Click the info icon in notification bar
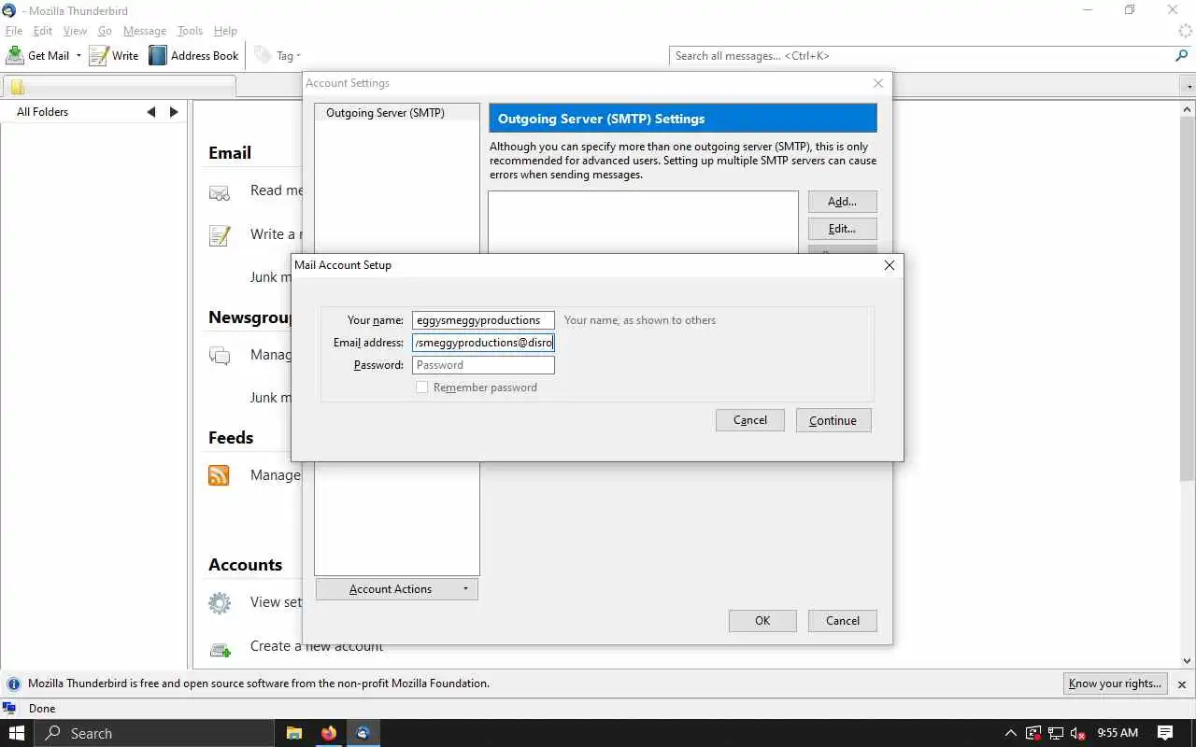1196x747 pixels. pyautogui.click(x=13, y=684)
